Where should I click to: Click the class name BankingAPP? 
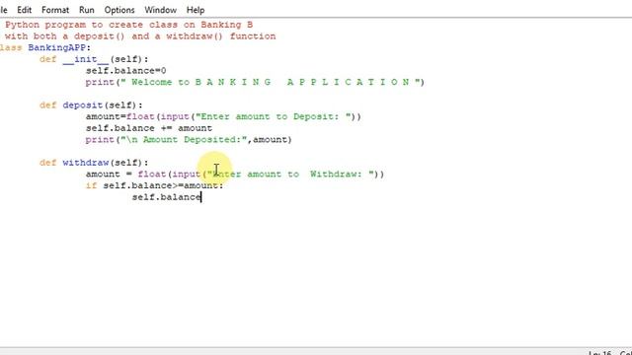pos(57,47)
